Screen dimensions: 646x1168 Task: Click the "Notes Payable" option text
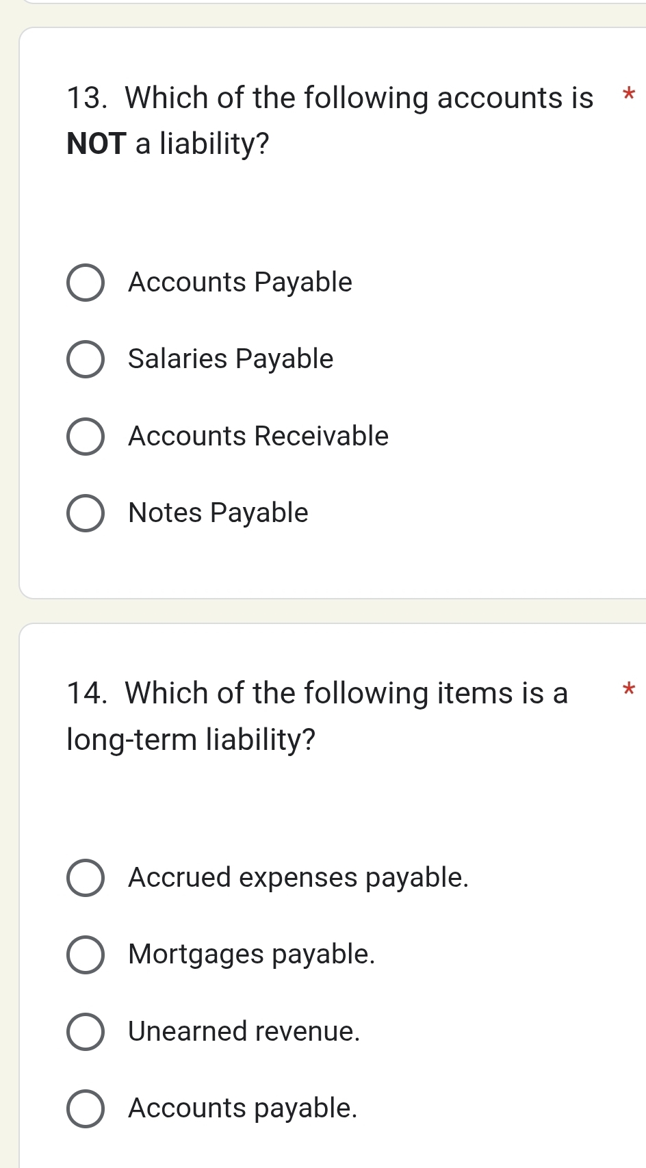[x=218, y=513]
